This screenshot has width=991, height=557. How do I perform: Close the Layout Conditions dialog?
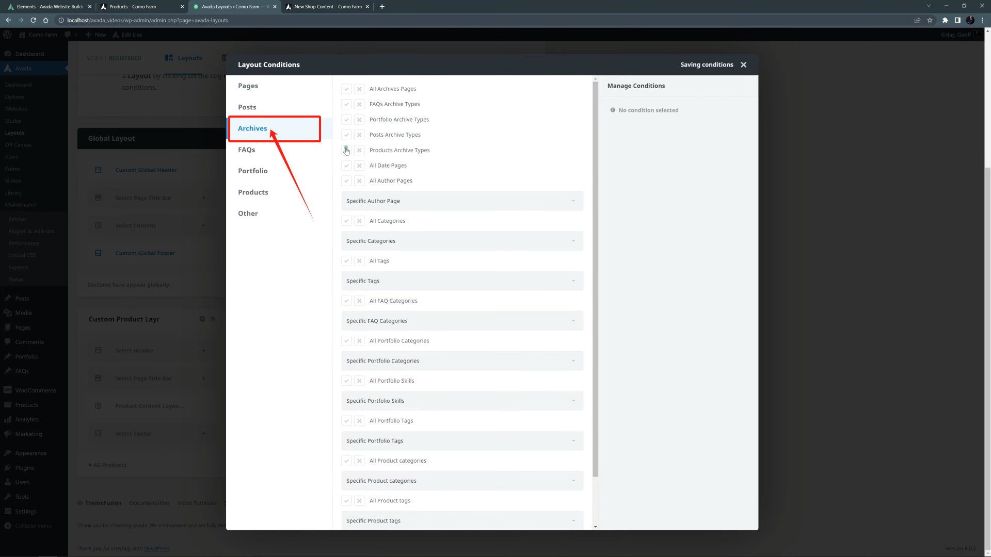tap(743, 65)
